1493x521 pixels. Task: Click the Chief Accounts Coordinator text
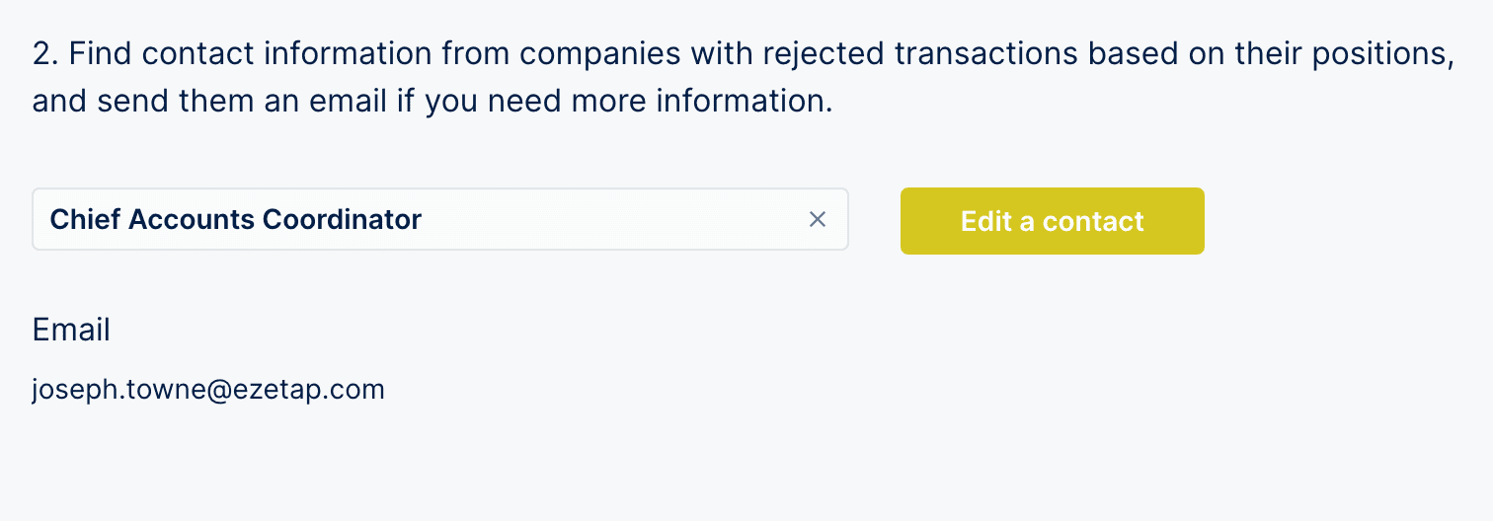(235, 219)
